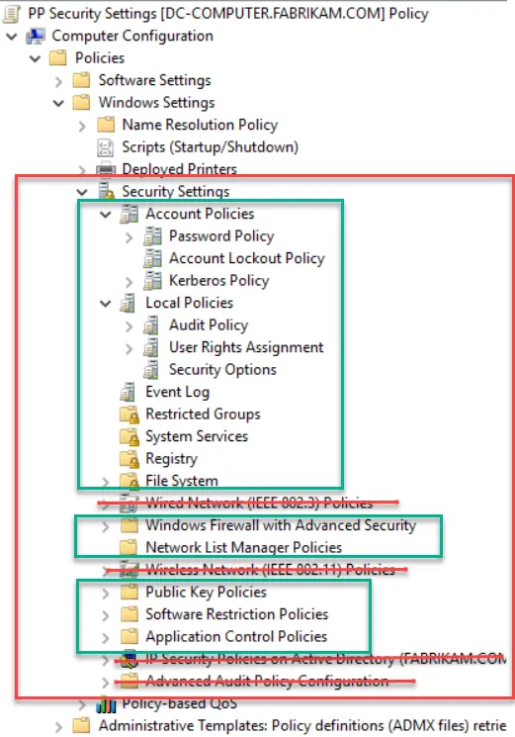Select the Network List Manager Policies item
The image size is (515, 737).
243,547
